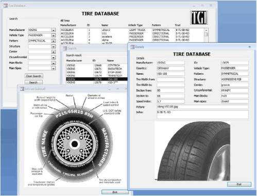
Task: Expand the Vehicle Type dropdown
Action: 54,36
